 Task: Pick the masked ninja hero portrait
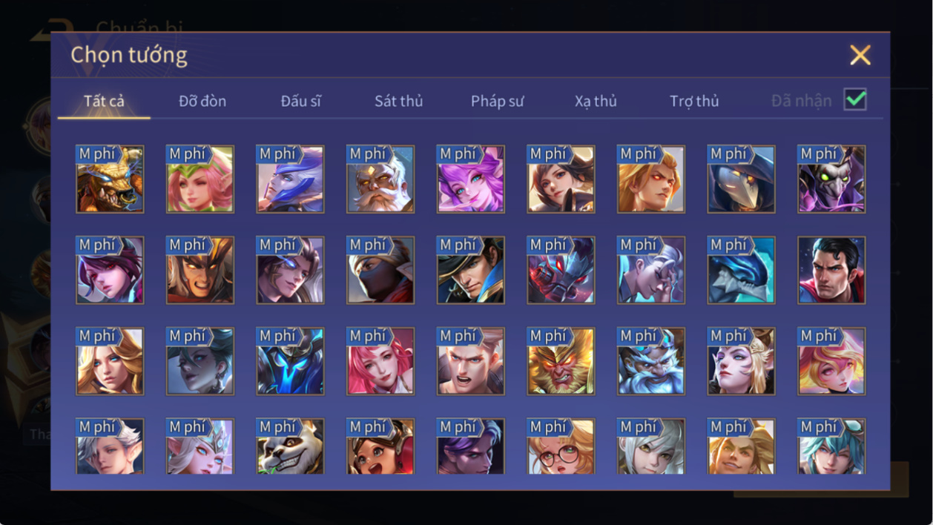380,271
